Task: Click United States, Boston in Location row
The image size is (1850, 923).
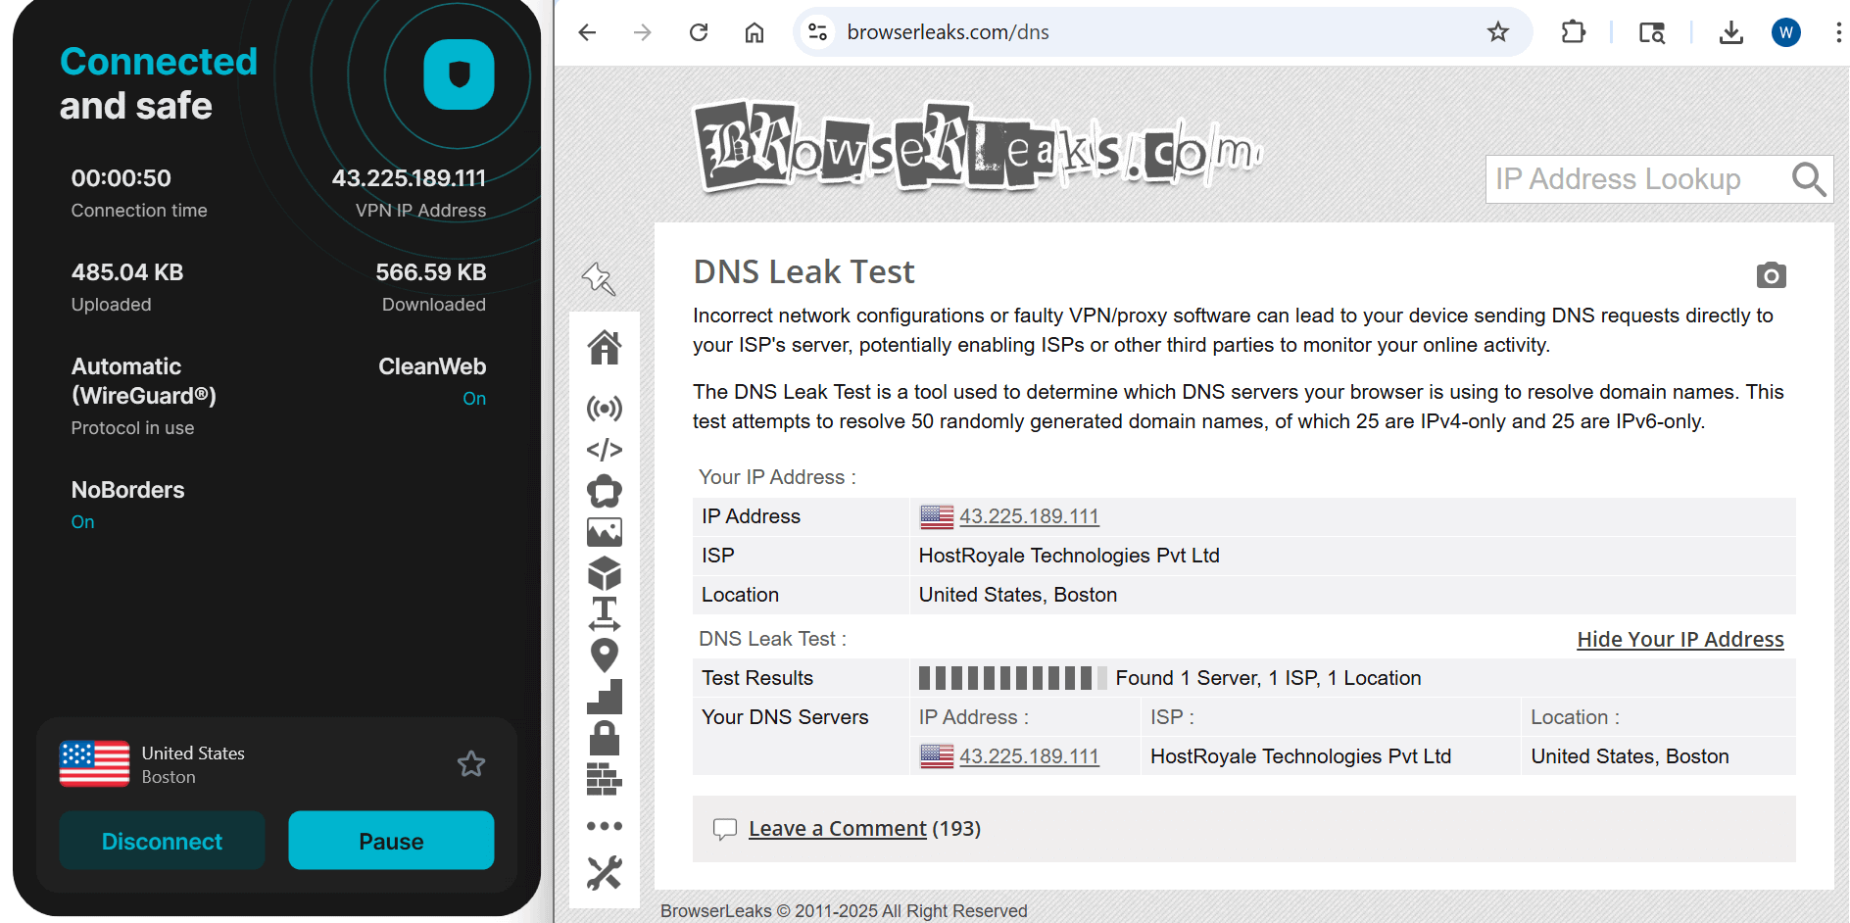Action: coord(1018,595)
